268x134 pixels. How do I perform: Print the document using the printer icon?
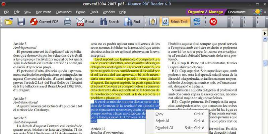pos(68,22)
